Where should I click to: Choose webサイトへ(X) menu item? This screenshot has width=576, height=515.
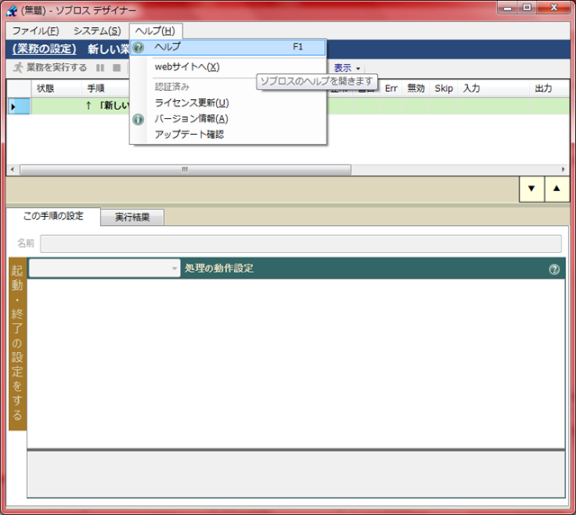[x=187, y=67]
